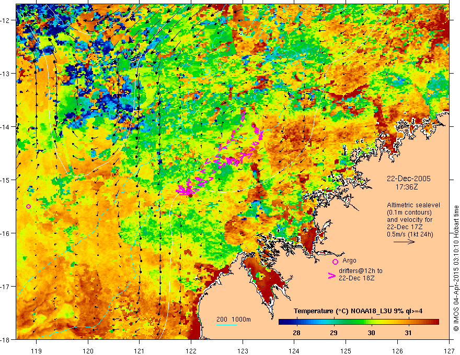Click the color bar value 29
The width and height of the screenshot is (460, 355).
pos(333,333)
